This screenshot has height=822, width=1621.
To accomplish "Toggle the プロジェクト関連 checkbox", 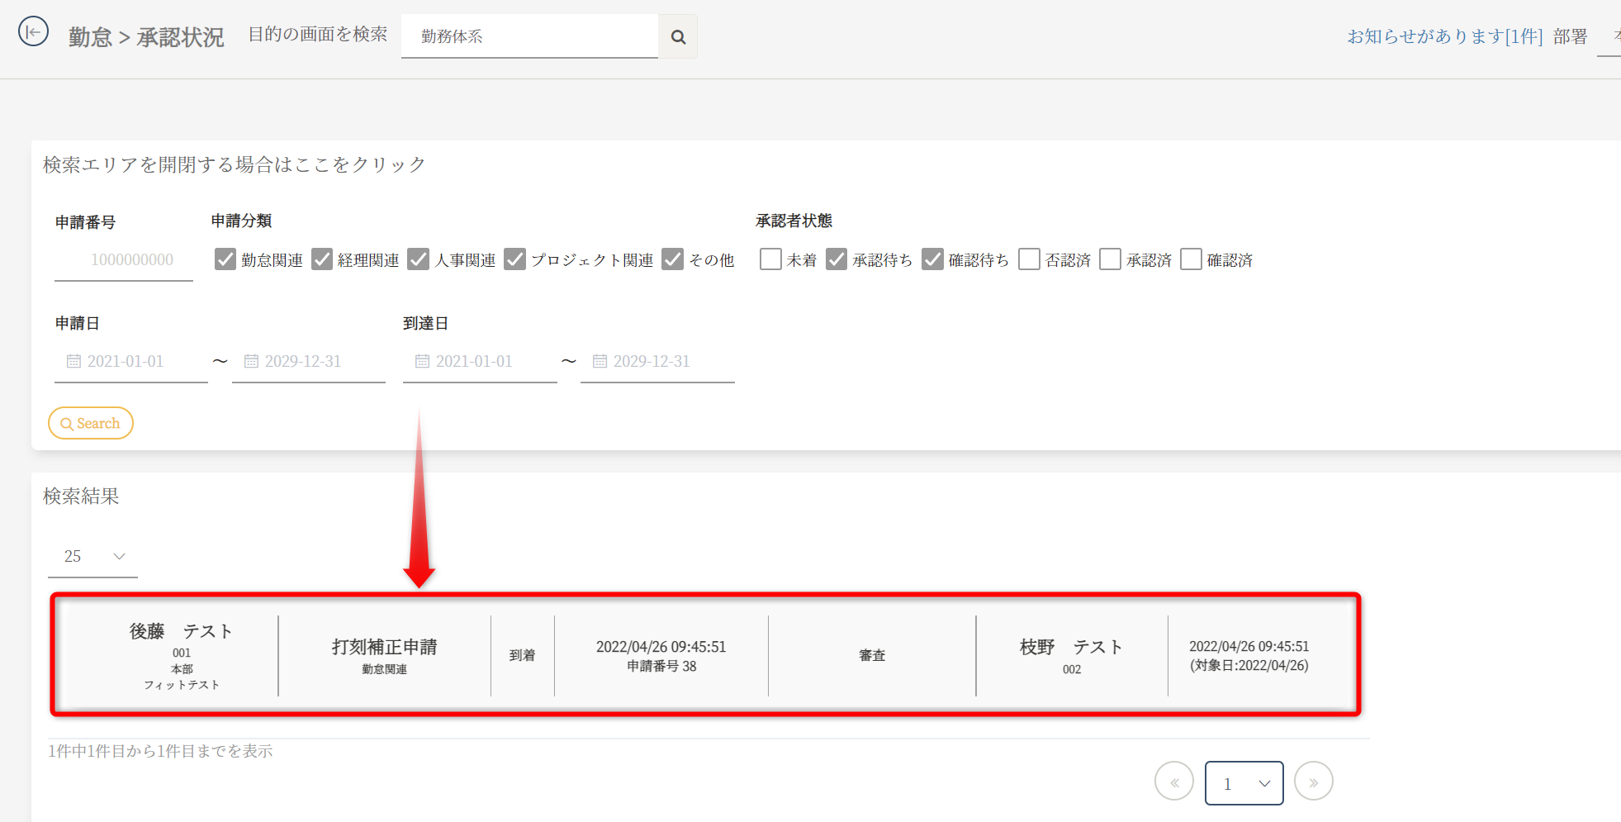I will click(x=514, y=259).
